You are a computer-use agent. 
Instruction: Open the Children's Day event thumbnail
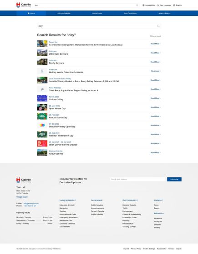click(42, 98)
